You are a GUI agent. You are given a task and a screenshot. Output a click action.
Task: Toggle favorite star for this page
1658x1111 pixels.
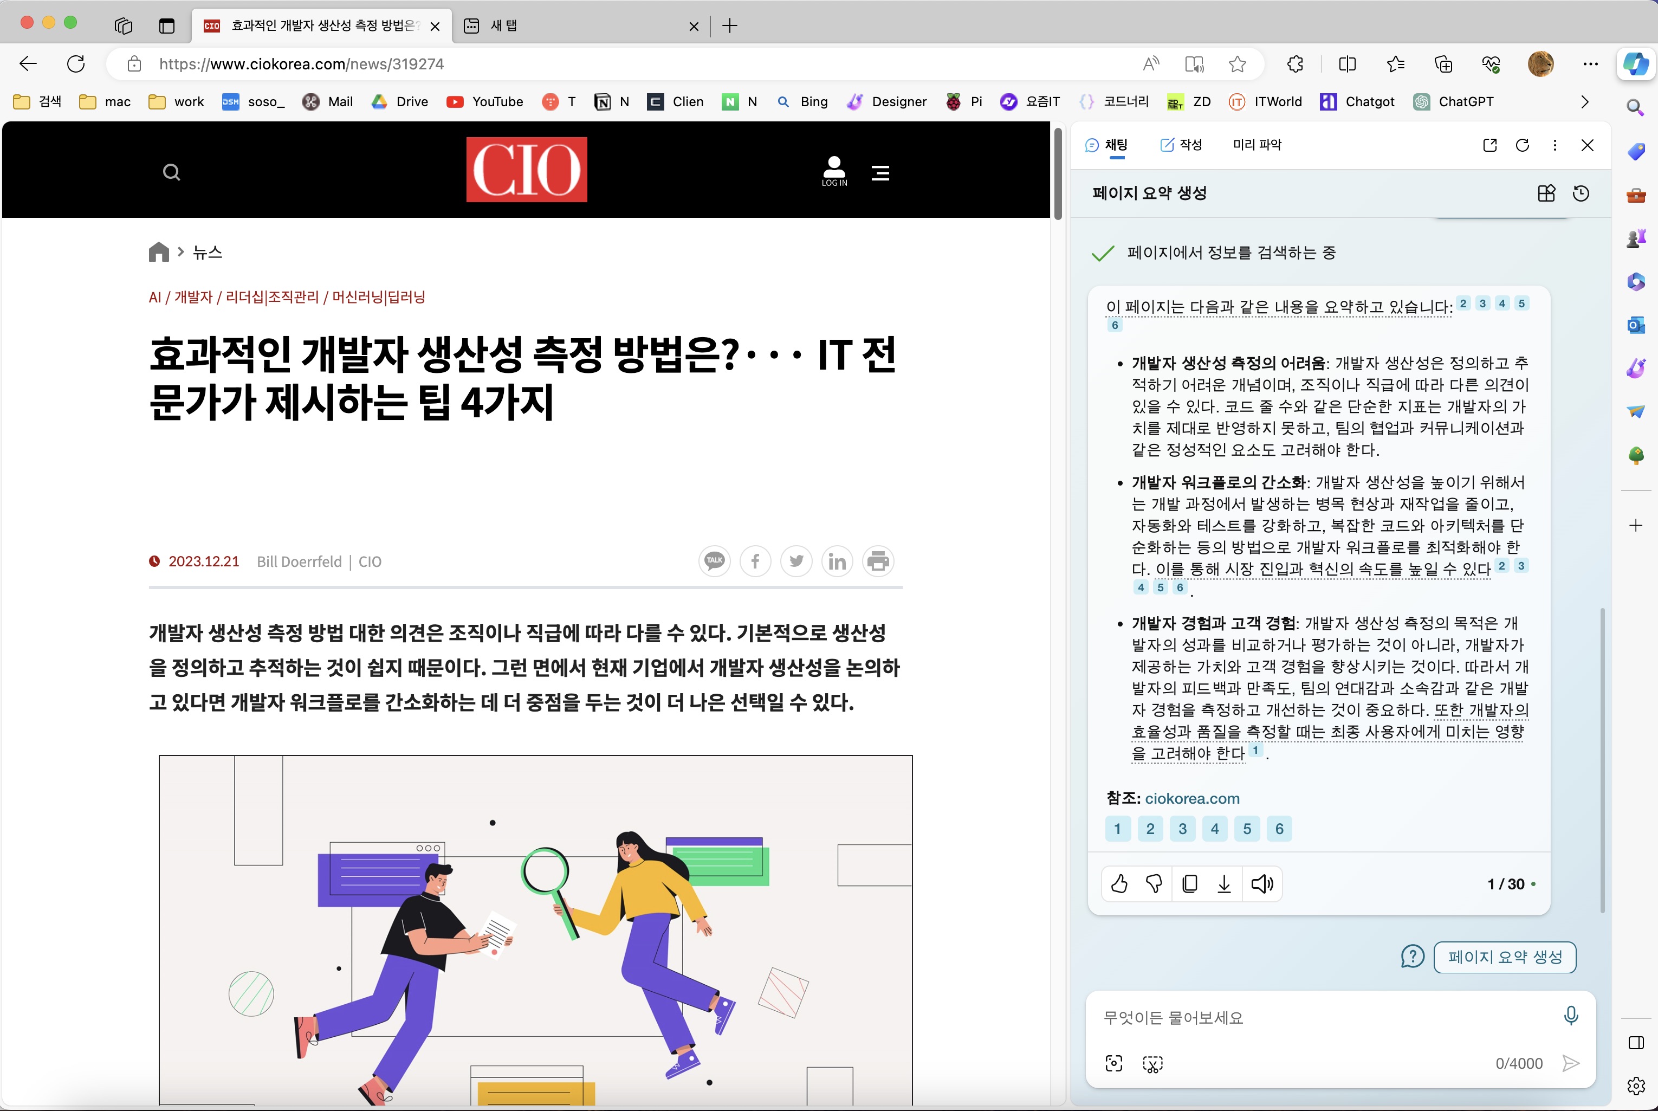point(1238,64)
